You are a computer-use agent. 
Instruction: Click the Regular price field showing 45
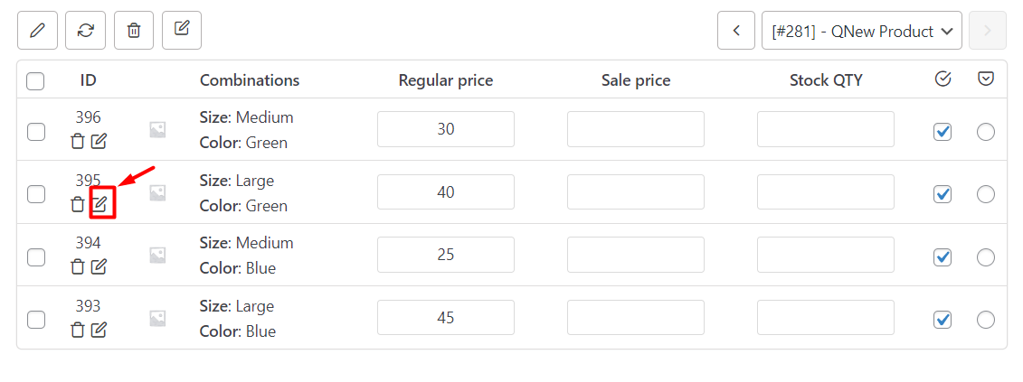click(445, 318)
